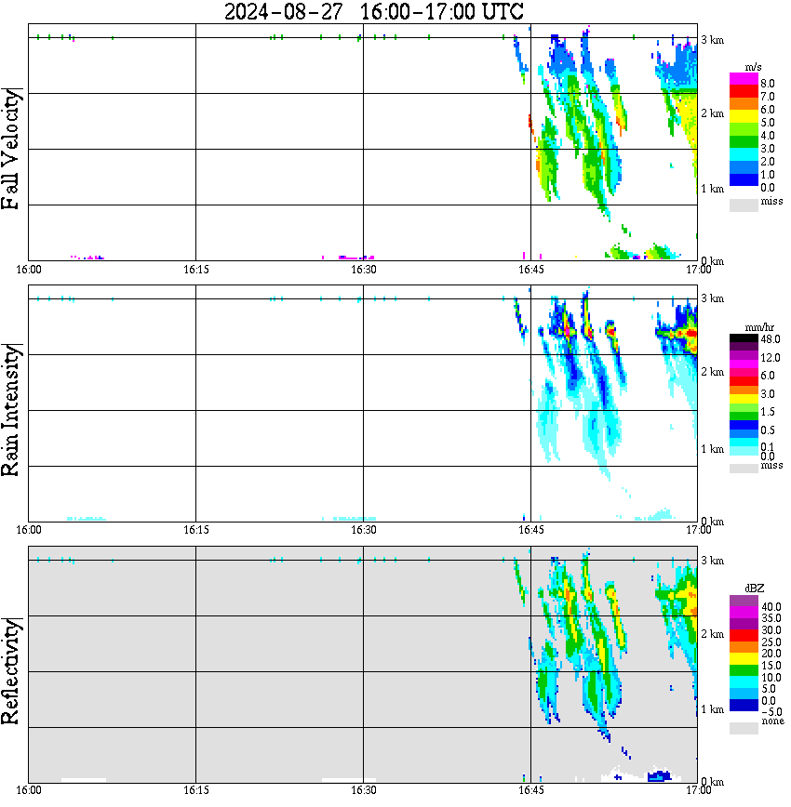The height and width of the screenshot is (807, 791).
Task: Click 16:45 tick under Rain Intensity plot
Action: pos(530,530)
